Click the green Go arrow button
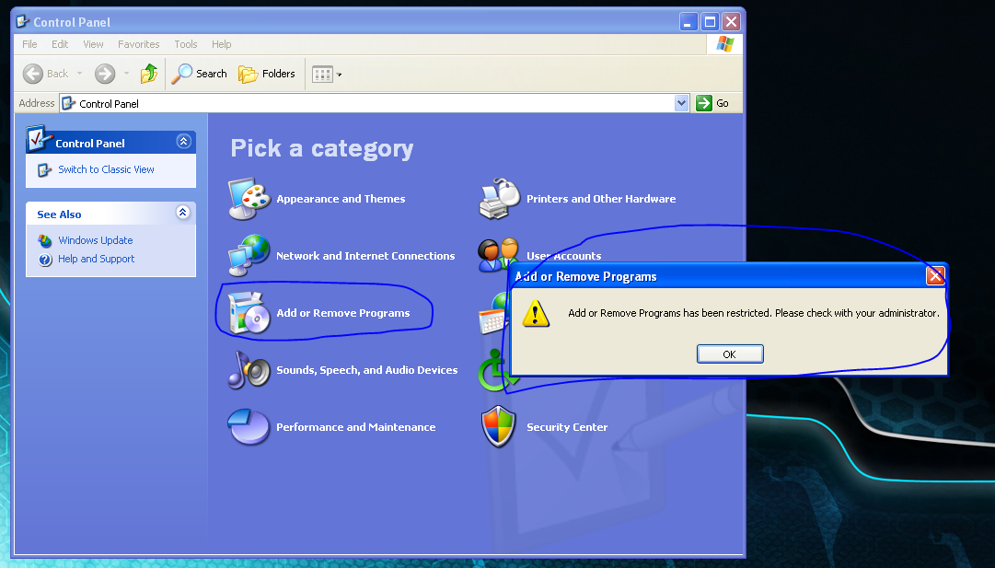 pyautogui.click(x=704, y=103)
